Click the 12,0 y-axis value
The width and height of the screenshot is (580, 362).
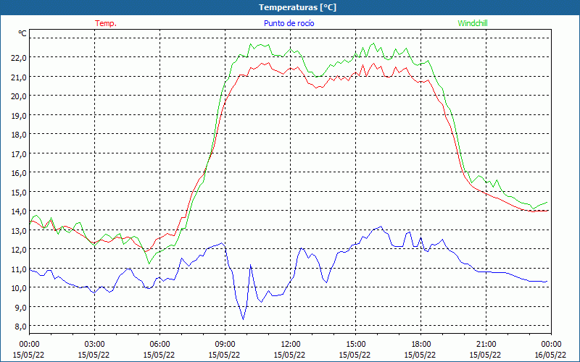19,249
